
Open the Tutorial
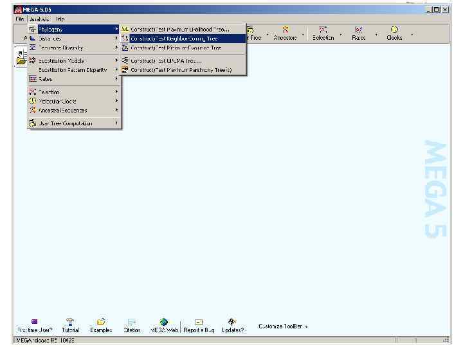(70, 326)
